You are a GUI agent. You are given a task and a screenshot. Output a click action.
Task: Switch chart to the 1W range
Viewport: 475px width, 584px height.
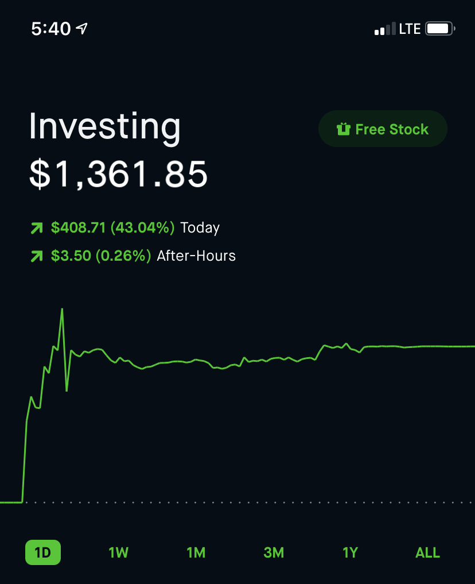pyautogui.click(x=118, y=553)
